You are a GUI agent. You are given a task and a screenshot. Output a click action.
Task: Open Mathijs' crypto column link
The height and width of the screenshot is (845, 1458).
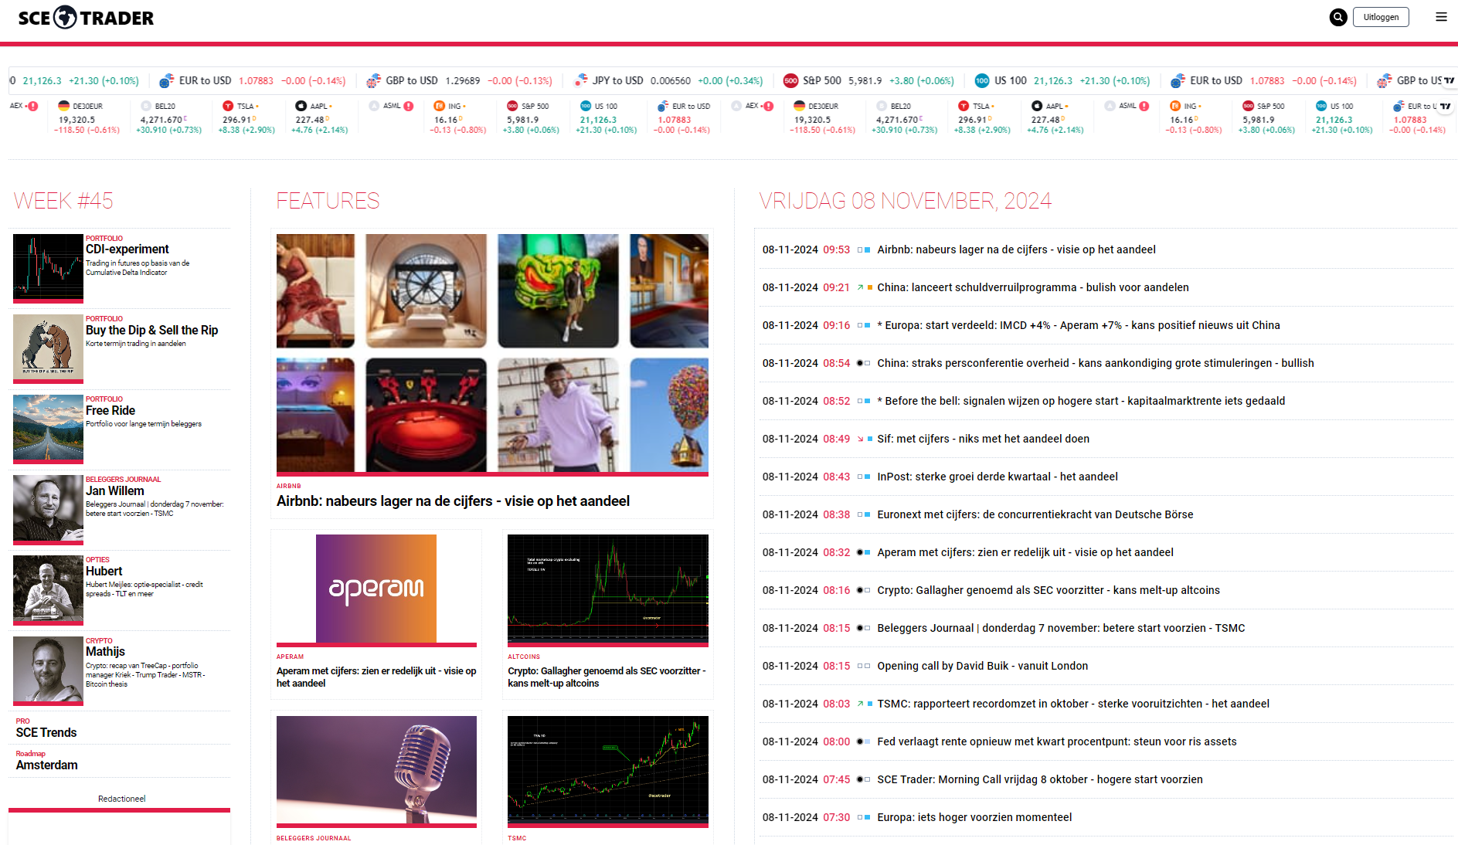coord(105,651)
